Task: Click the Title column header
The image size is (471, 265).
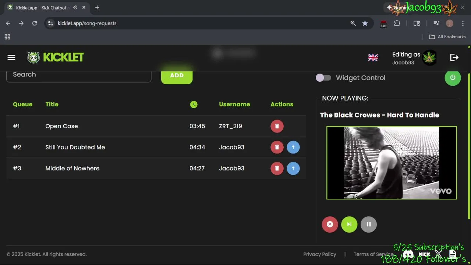Action: (52, 104)
